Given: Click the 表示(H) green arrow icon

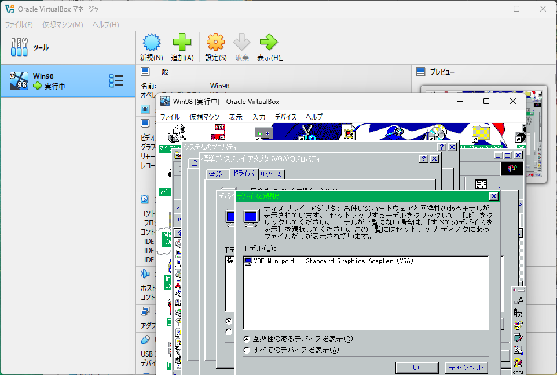Looking at the screenshot, I should tap(268, 42).
